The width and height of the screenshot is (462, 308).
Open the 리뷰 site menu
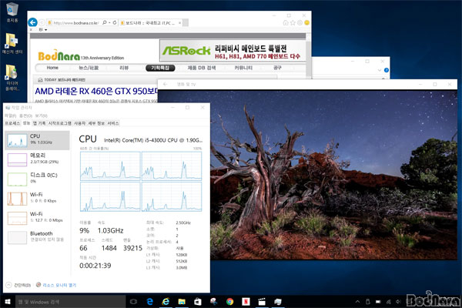(124, 68)
